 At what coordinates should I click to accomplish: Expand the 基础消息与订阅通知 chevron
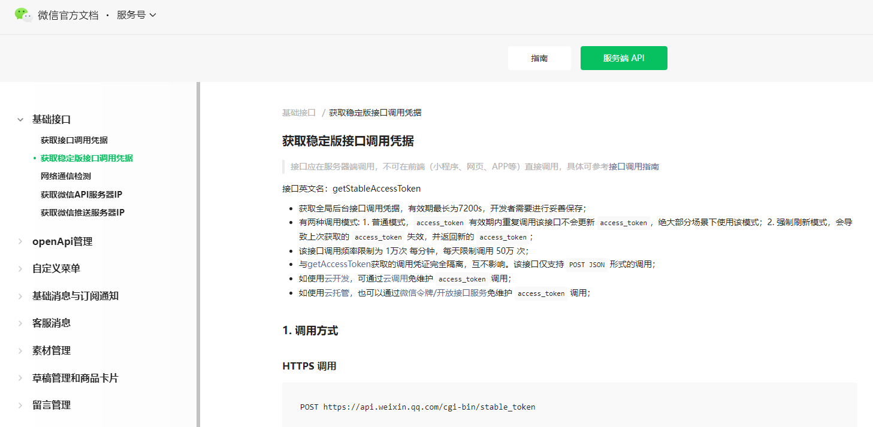pos(20,296)
